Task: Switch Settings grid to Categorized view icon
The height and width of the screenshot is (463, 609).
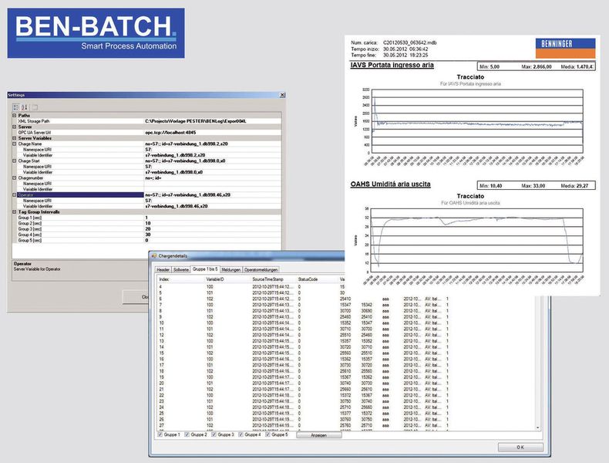Action: tap(16, 107)
